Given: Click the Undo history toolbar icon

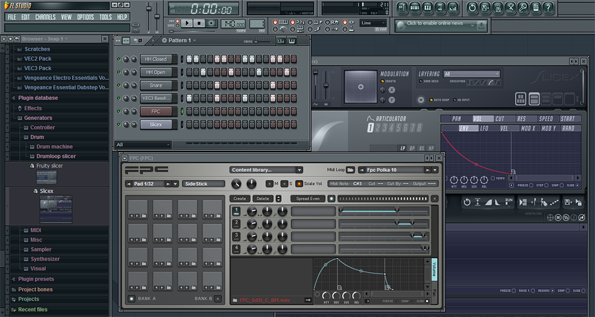Looking at the screenshot, I should click(x=472, y=8).
